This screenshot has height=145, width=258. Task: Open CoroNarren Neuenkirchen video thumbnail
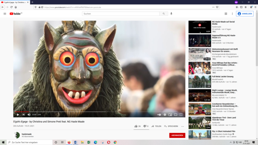pos(200,109)
